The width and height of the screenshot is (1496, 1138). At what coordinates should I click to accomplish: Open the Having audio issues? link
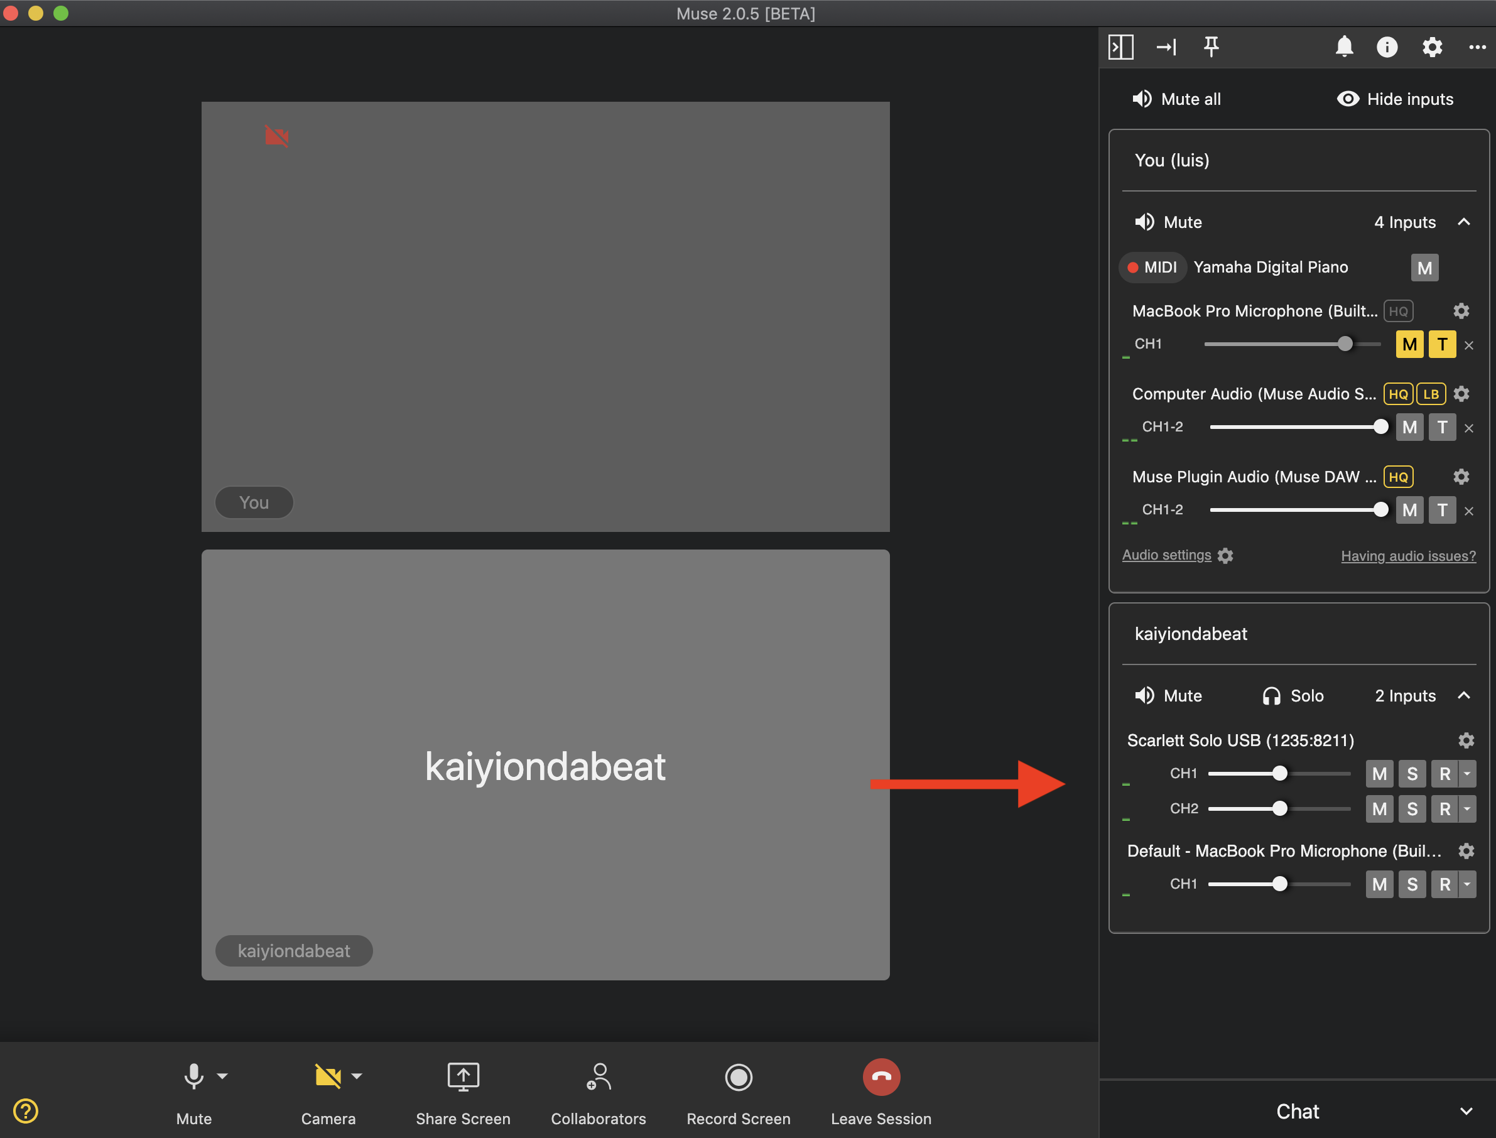click(1408, 556)
